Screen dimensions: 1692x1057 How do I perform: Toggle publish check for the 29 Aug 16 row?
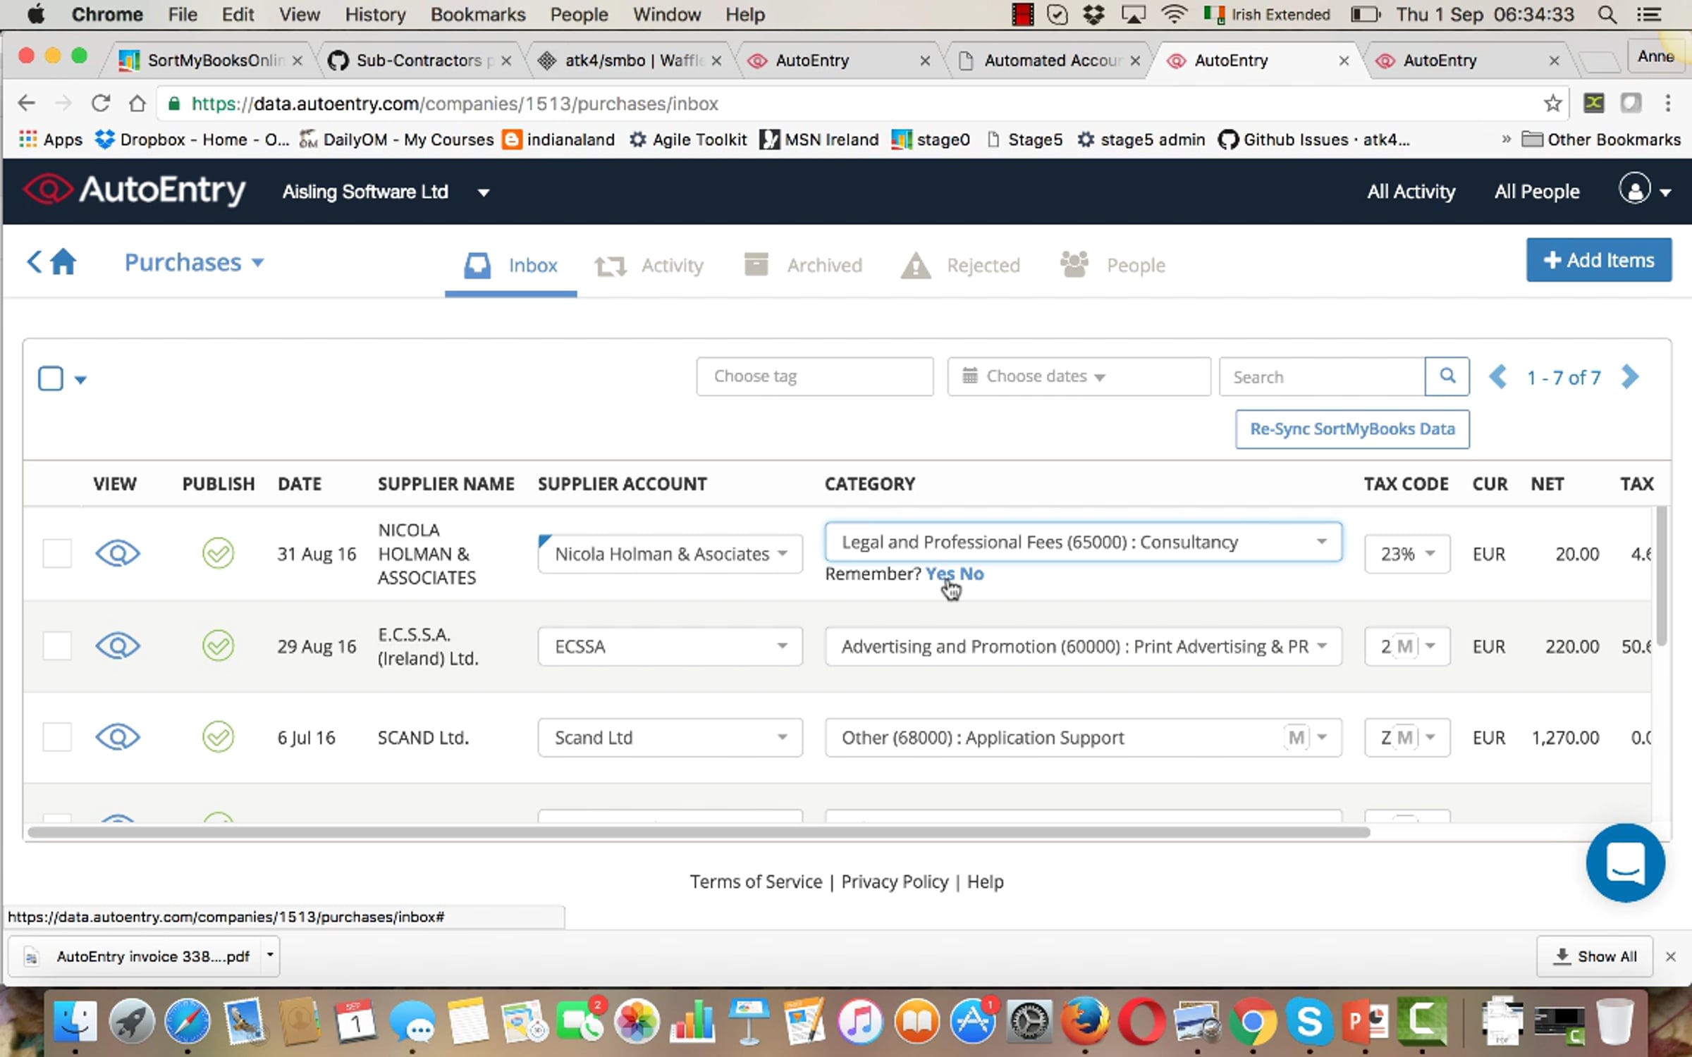[218, 645]
